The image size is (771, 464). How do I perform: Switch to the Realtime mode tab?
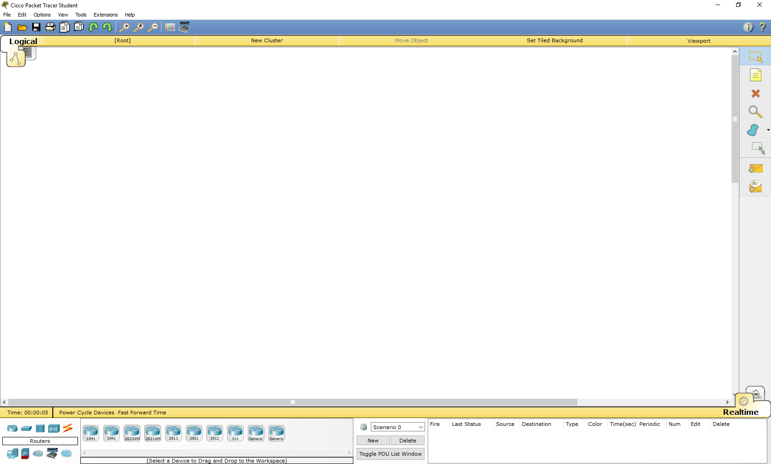tap(740, 412)
